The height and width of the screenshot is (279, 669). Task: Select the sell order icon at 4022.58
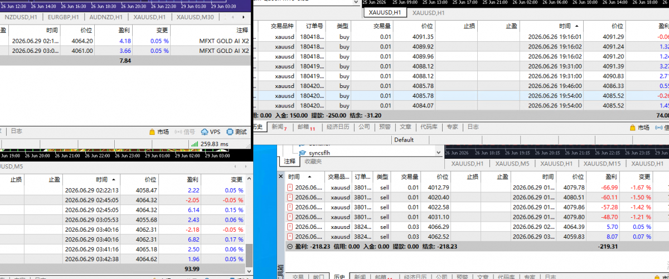pos(290,207)
